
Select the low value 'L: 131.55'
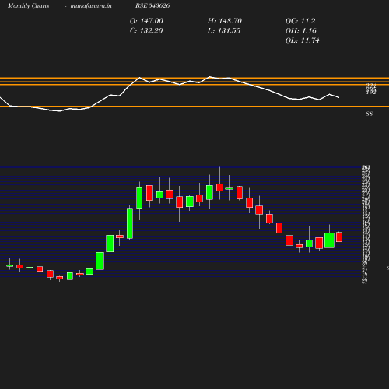(223, 31)
